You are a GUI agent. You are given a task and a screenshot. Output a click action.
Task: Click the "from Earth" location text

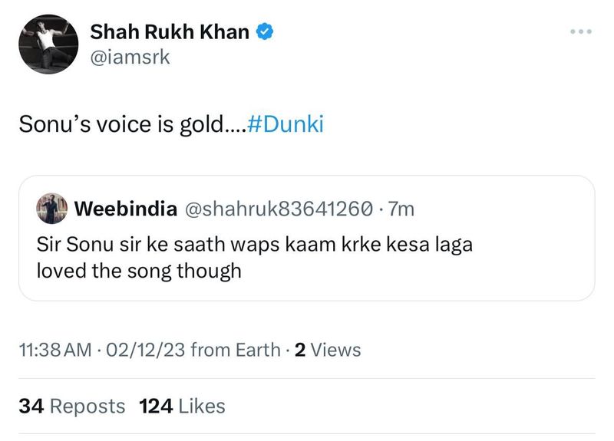235,350
